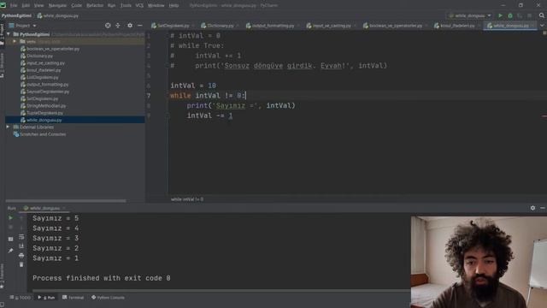Toggle soft-wrap icon in Run panel
547x308 pixels.
[x=21, y=237]
